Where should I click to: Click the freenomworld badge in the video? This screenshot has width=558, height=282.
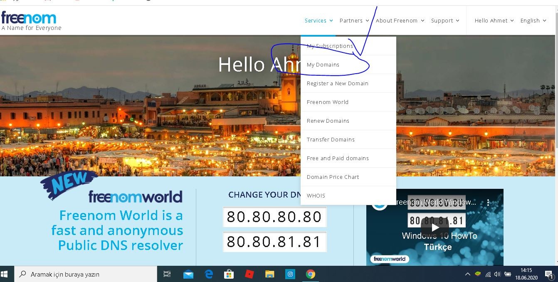pos(389,259)
